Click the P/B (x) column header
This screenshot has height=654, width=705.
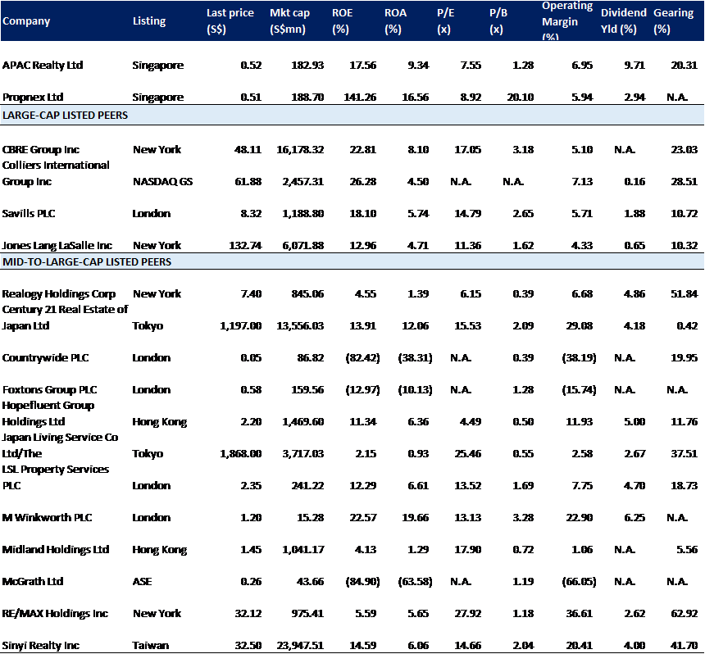pos(498,21)
